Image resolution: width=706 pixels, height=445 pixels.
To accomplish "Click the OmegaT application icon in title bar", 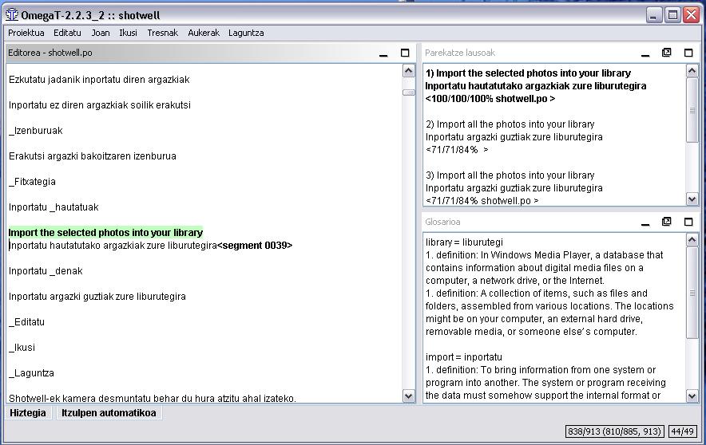I will [11, 14].
